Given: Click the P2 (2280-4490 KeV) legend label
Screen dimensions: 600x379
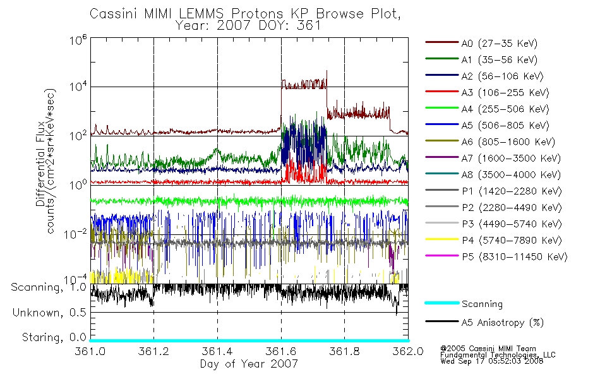Looking at the screenshot, I should pyautogui.click(x=512, y=207).
